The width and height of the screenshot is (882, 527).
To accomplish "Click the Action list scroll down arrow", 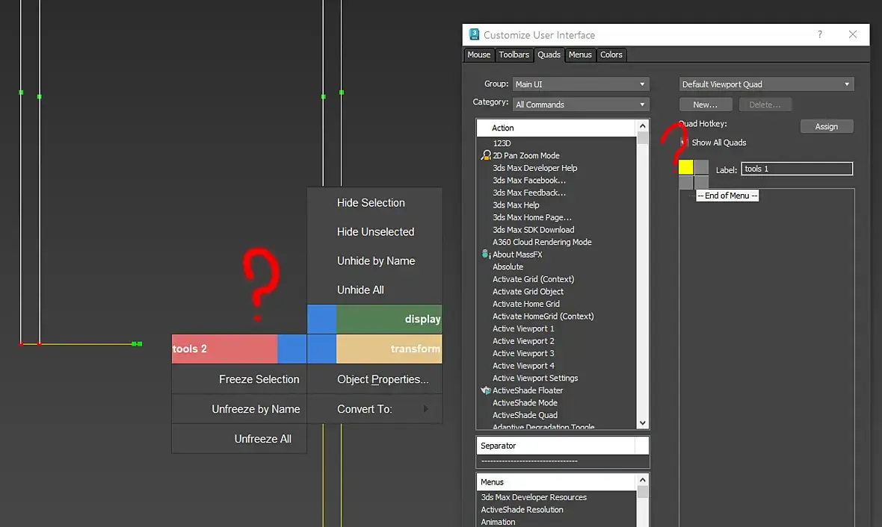I will (x=642, y=423).
